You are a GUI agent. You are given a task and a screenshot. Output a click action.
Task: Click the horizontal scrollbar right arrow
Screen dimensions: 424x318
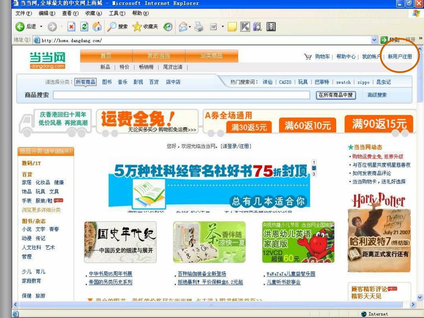pyautogui.click(x=413, y=305)
